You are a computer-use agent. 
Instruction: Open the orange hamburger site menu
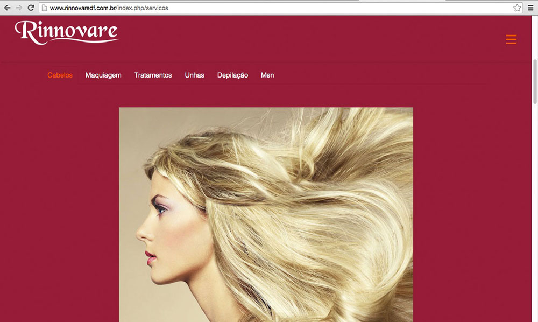[511, 39]
